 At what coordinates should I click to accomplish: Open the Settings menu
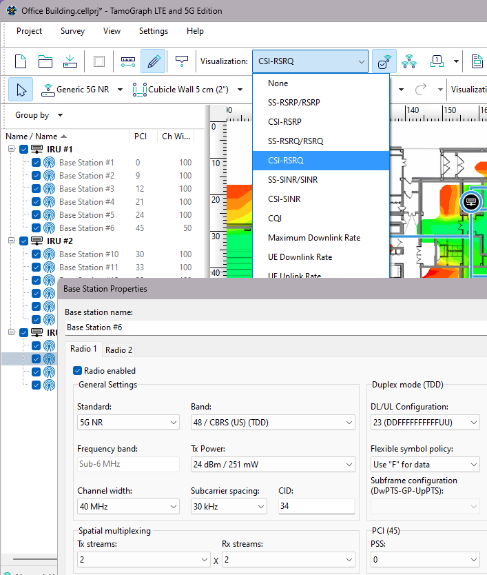[x=154, y=31]
